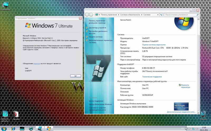Click the shield icon beside Защита системы
The width and height of the screenshot is (211, 131).
[x=87, y=37]
